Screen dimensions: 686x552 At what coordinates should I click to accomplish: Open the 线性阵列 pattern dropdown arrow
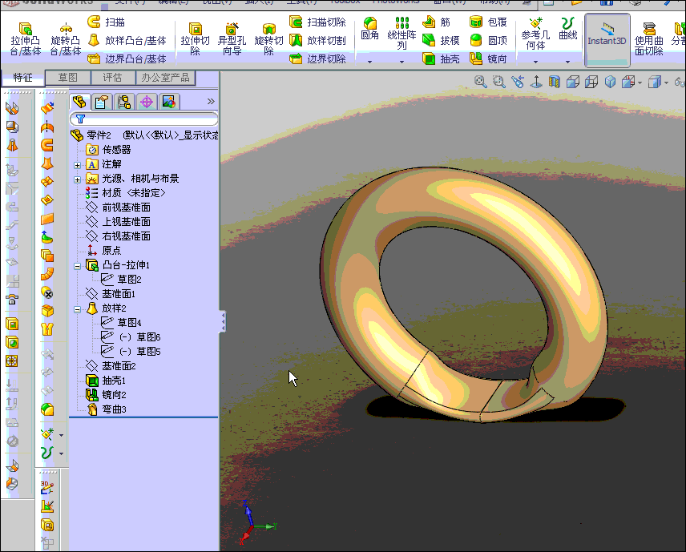(x=402, y=62)
